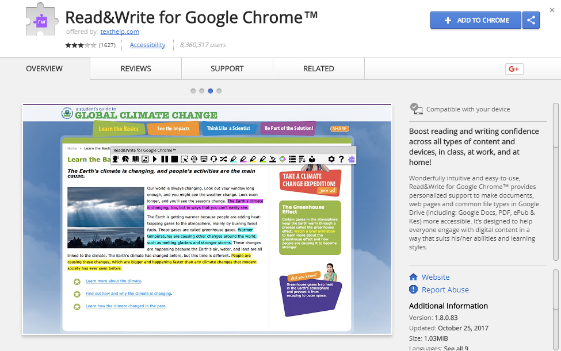
Task: Click the 'See all 9' languages link
Action: point(456,348)
